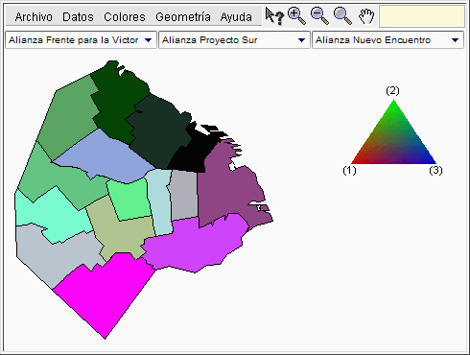Viewport: 470px width, 355px height.
Task: Open the Datos menu
Action: 78,16
